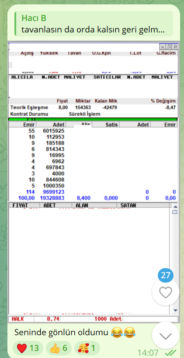Click the stock window minimize button
Viewport: 184px width, 358px height.
coord(163,46)
